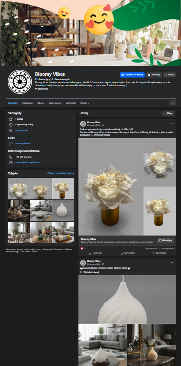
Task: Open the Zdjęcia tab
Action: (41, 103)
